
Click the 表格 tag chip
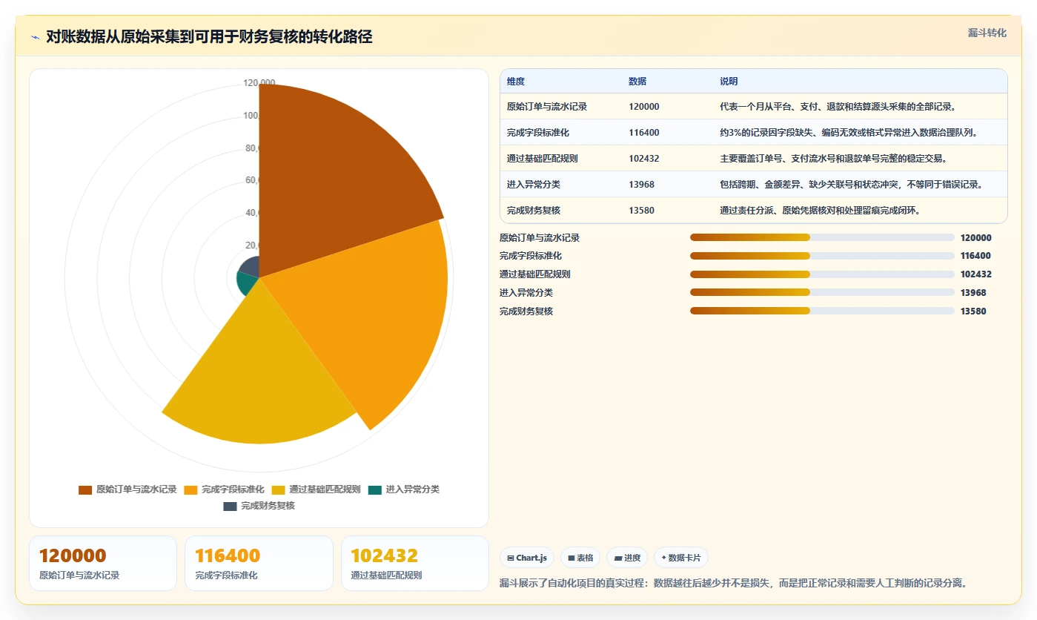[x=580, y=558]
